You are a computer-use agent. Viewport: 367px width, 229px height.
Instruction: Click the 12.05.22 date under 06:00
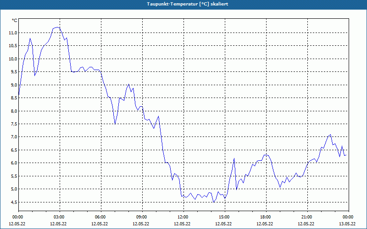[x=100, y=224]
